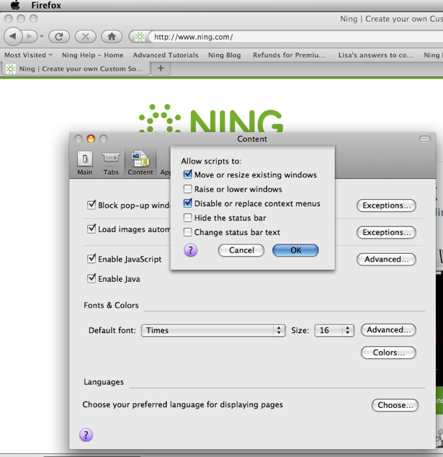Switch to the Tabs preferences pane
Screen dimensions: 443x457
111,163
